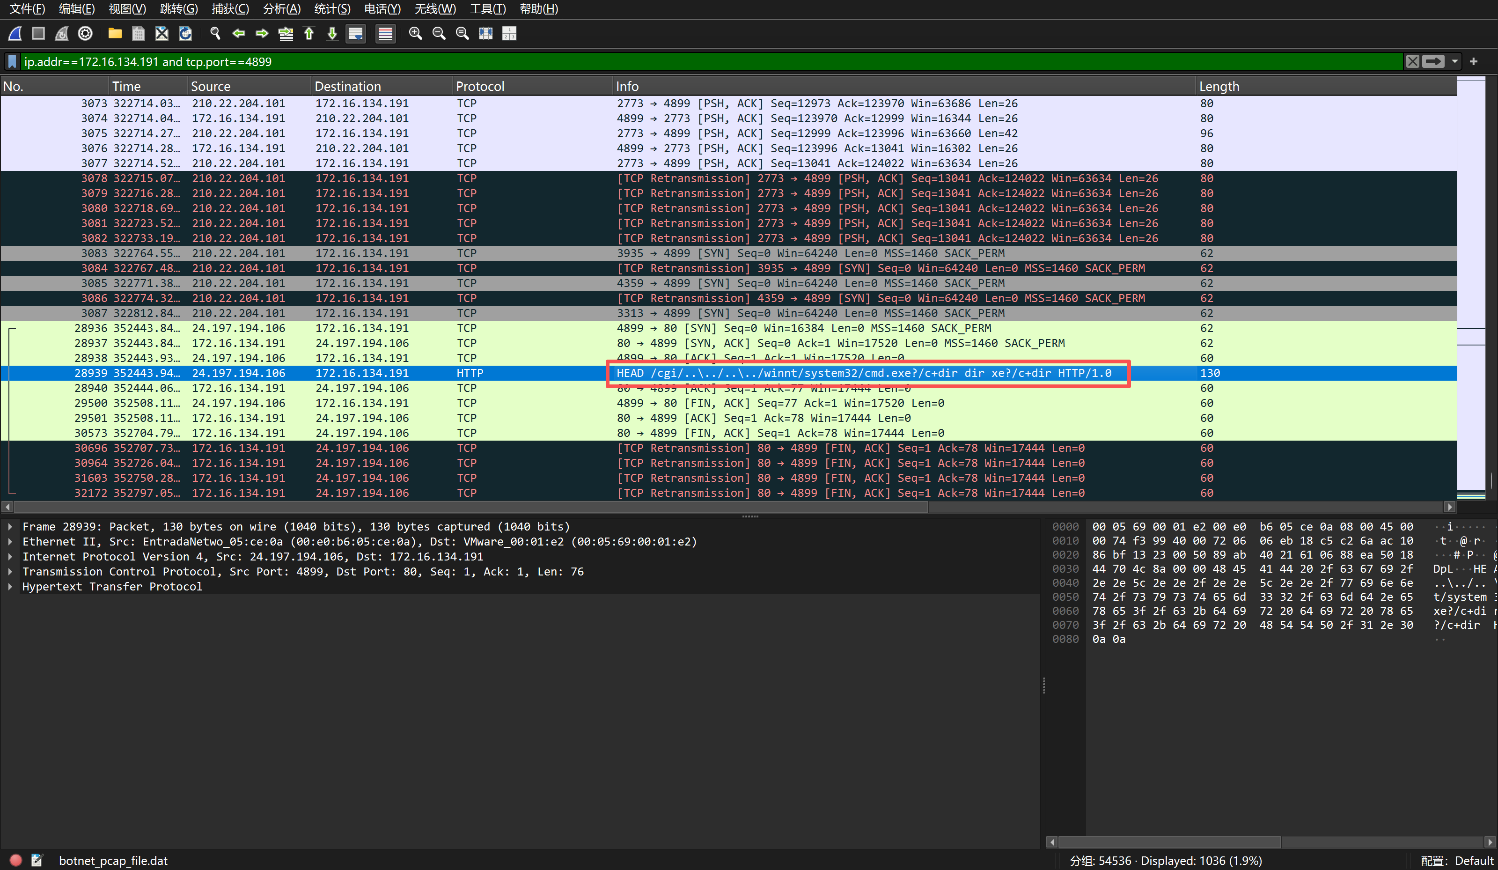Close the capture file icon
The width and height of the screenshot is (1498, 870).
[162, 34]
